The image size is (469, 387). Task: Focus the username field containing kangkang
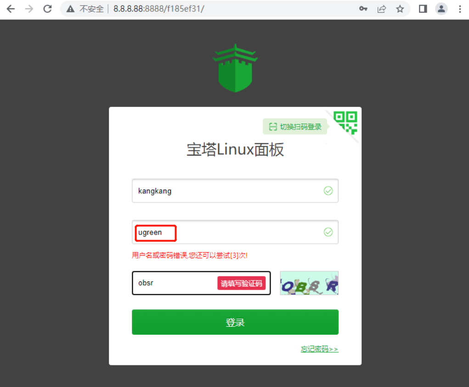click(235, 191)
